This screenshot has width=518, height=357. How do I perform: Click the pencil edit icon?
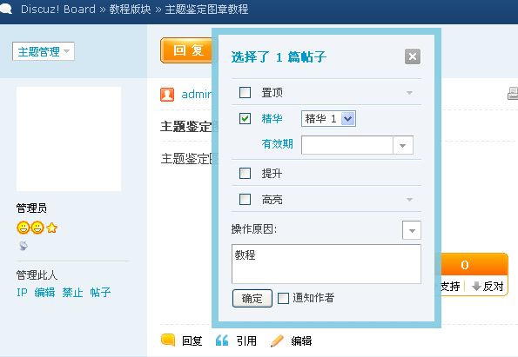pos(277,340)
